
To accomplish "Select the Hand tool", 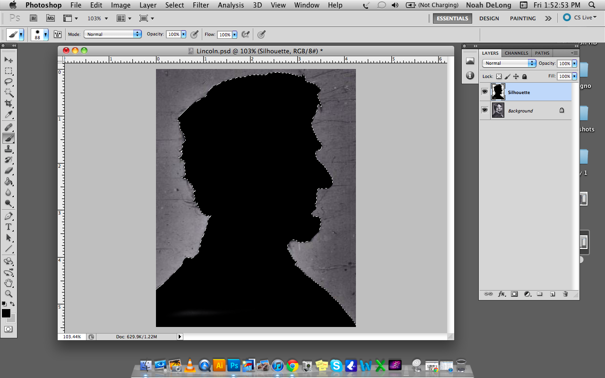I will [x=9, y=283].
